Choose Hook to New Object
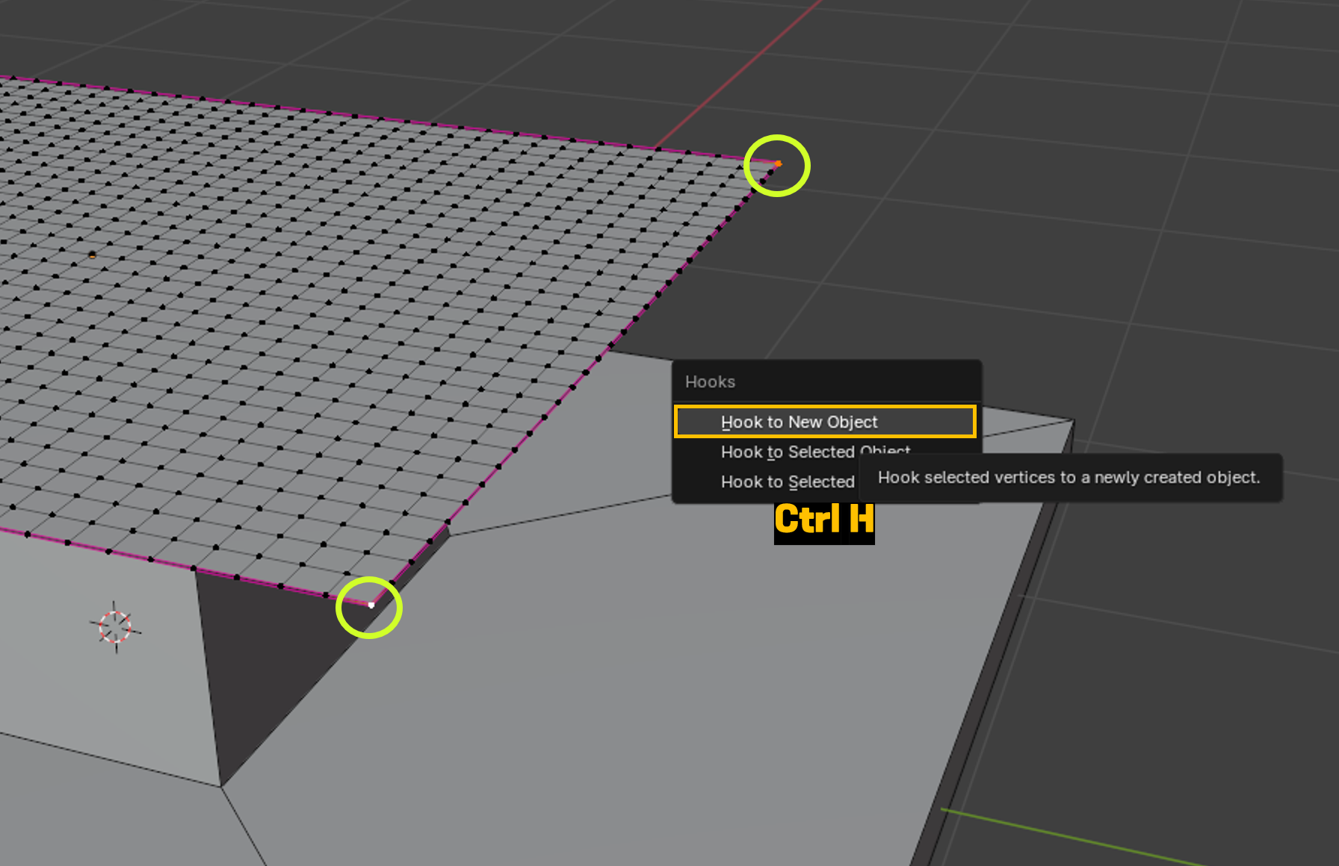The image size is (1339, 866). [825, 422]
